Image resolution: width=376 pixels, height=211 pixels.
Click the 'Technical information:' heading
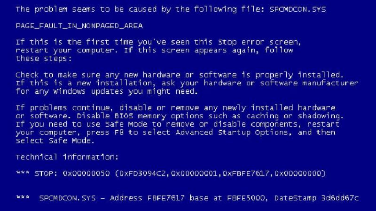[67, 157]
